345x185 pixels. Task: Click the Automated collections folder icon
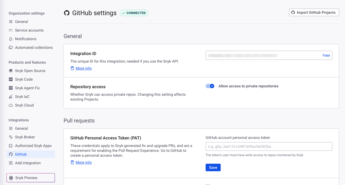pyautogui.click(x=11, y=47)
